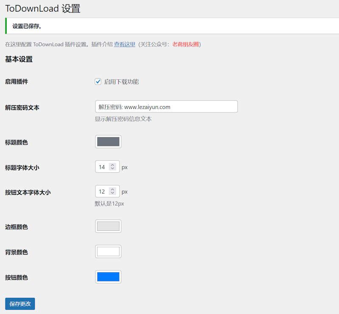Viewport: 339px width, 314px height.
Task: Increase 按钮文本字体大小 using the up arrow
Action: [x=112, y=190]
